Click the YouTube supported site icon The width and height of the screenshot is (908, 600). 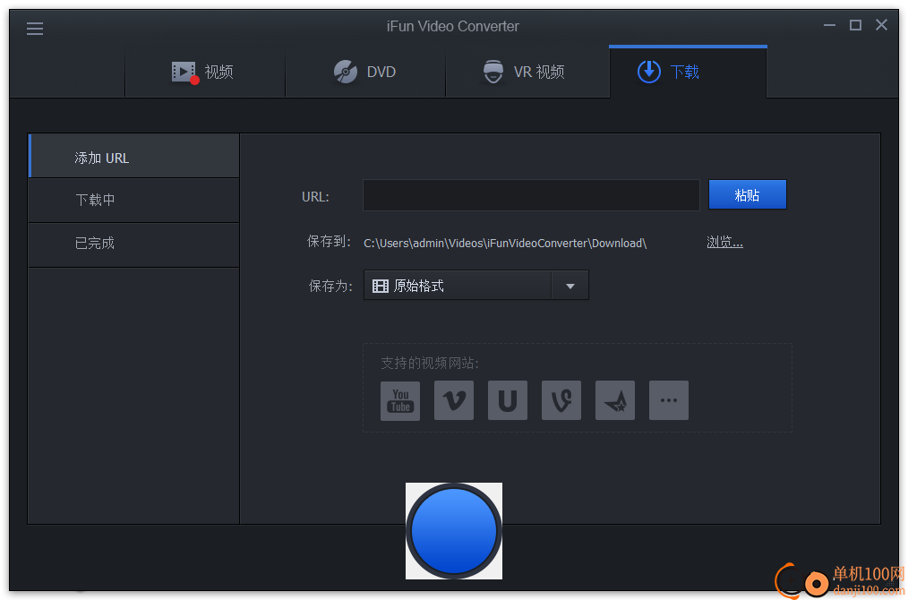click(x=400, y=400)
